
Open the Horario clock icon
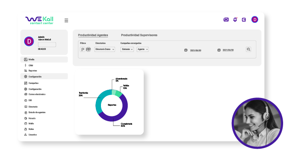click(x=26, y=118)
